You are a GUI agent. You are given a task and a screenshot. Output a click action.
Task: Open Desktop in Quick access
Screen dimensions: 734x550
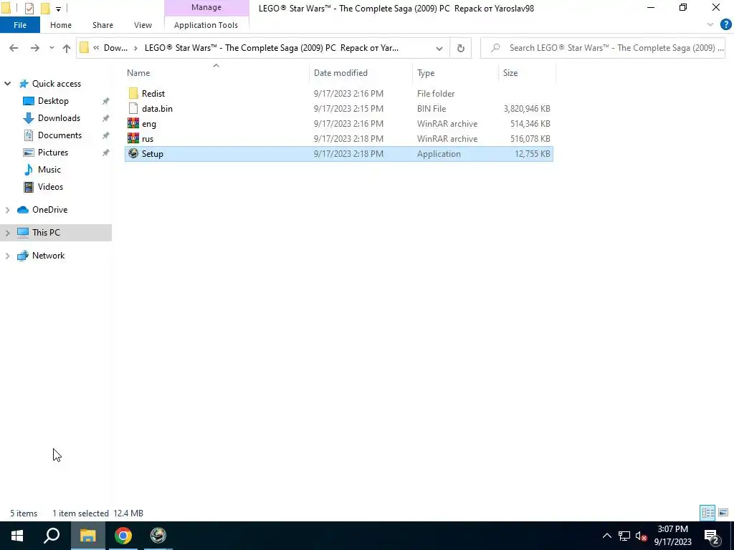(x=53, y=101)
